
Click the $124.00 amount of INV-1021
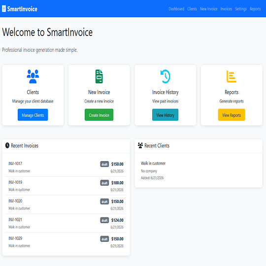[117, 220]
